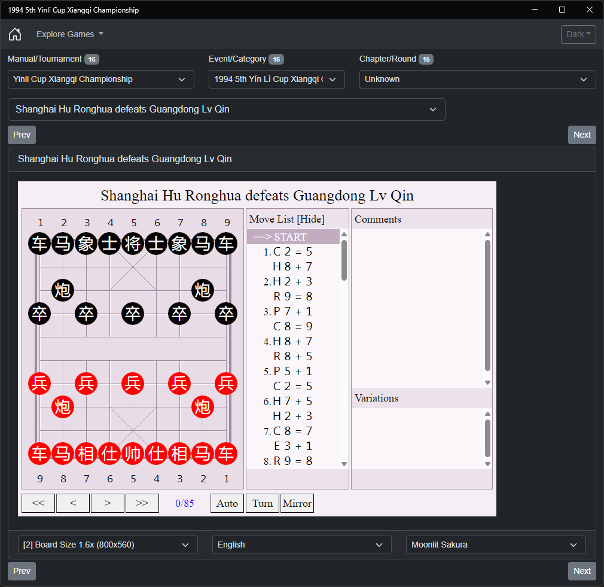Jump to last move with >> button
This screenshot has width=604, height=587.
142,503
